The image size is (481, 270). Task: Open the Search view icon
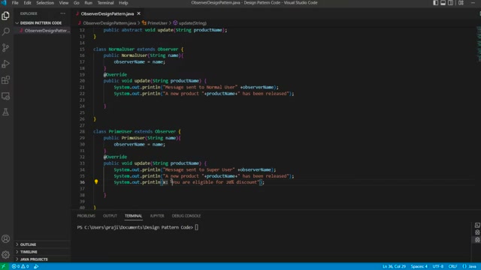[x=5, y=31]
